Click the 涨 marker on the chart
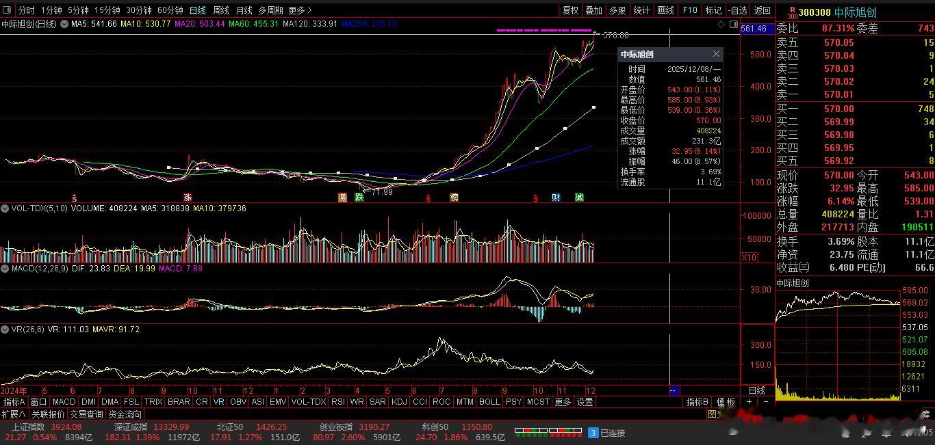Image resolution: width=935 pixels, height=445 pixels. [x=188, y=198]
